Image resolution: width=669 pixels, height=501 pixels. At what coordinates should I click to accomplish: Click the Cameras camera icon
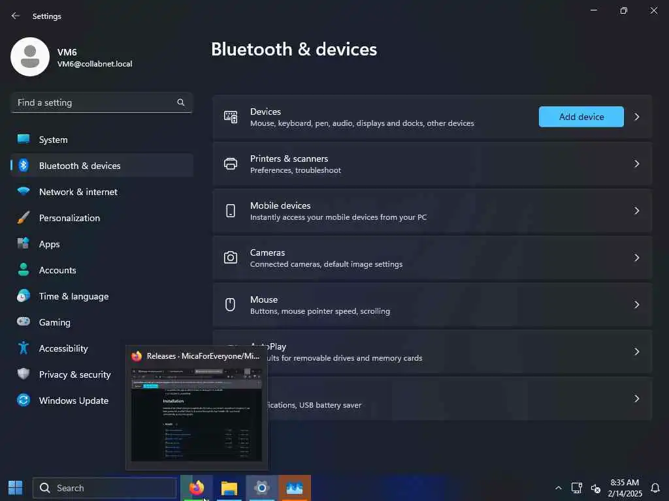tap(231, 258)
